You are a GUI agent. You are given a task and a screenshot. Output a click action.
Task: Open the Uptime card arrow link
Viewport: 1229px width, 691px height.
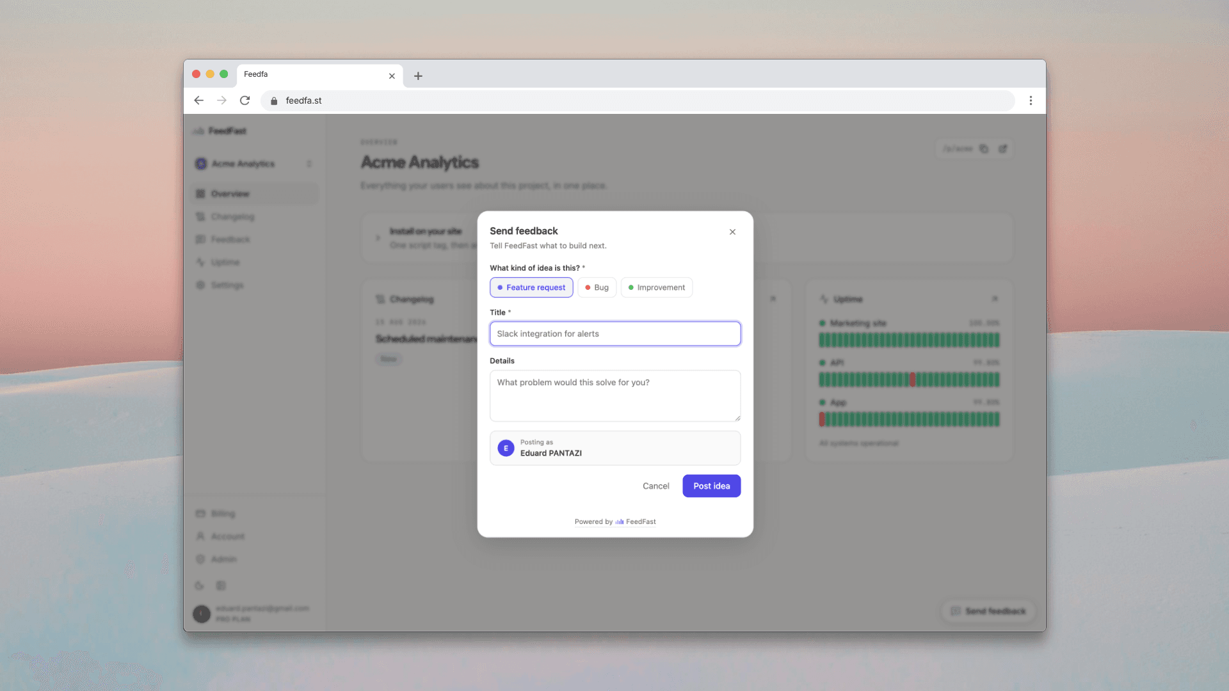pyautogui.click(x=995, y=299)
